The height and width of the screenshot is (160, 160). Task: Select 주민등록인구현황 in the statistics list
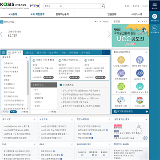click(11, 96)
